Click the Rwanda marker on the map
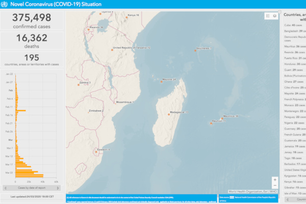The width and height of the screenshot is (306, 204). [x=89, y=30]
